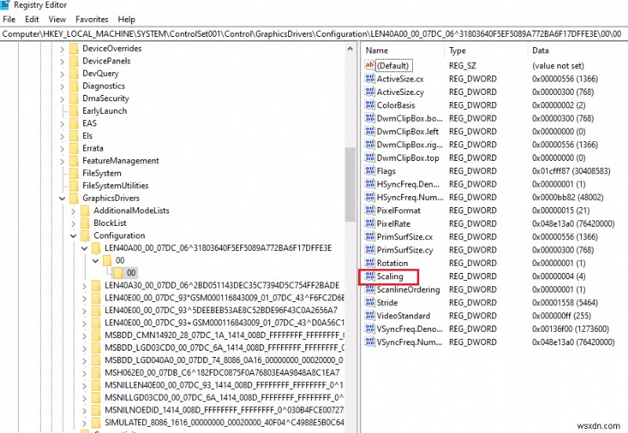Expand the DeviceOverrides key
628x433 pixels.
62,49
